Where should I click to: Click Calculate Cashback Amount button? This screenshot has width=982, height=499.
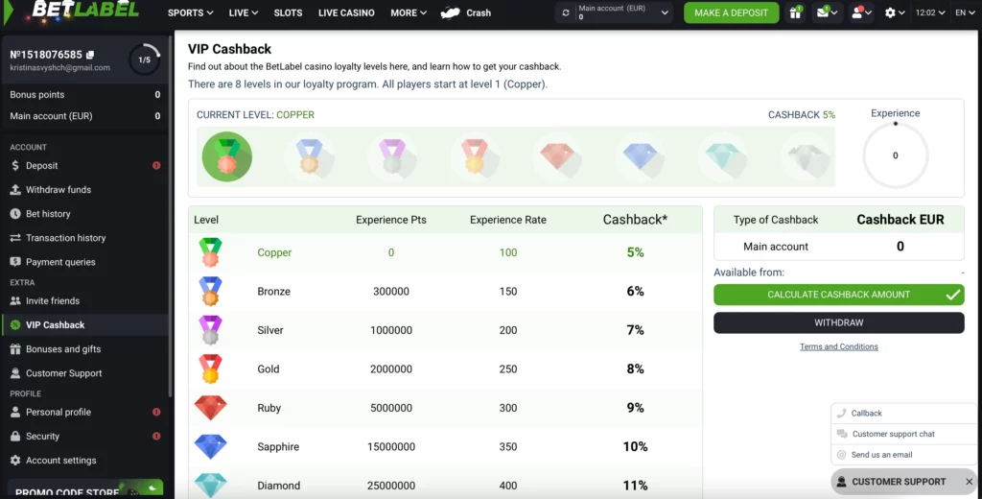pyautogui.click(x=838, y=295)
